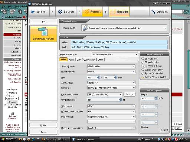Open the Display mode dropdown

111,116
